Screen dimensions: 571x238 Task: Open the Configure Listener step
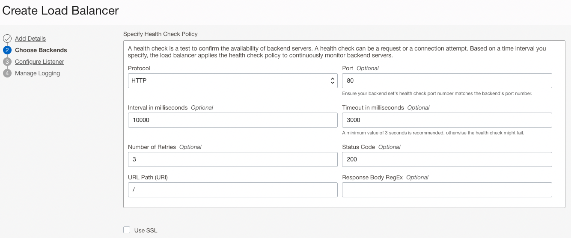tap(39, 62)
